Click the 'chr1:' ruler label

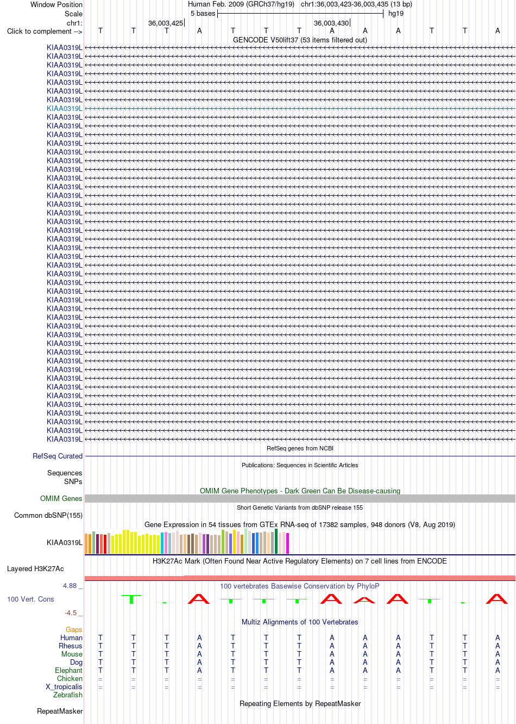click(x=74, y=23)
